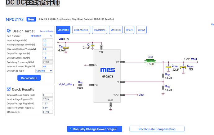This screenshot has height=135, width=214.
Task: Click Recalculate Compensation button
Action: tap(157, 129)
